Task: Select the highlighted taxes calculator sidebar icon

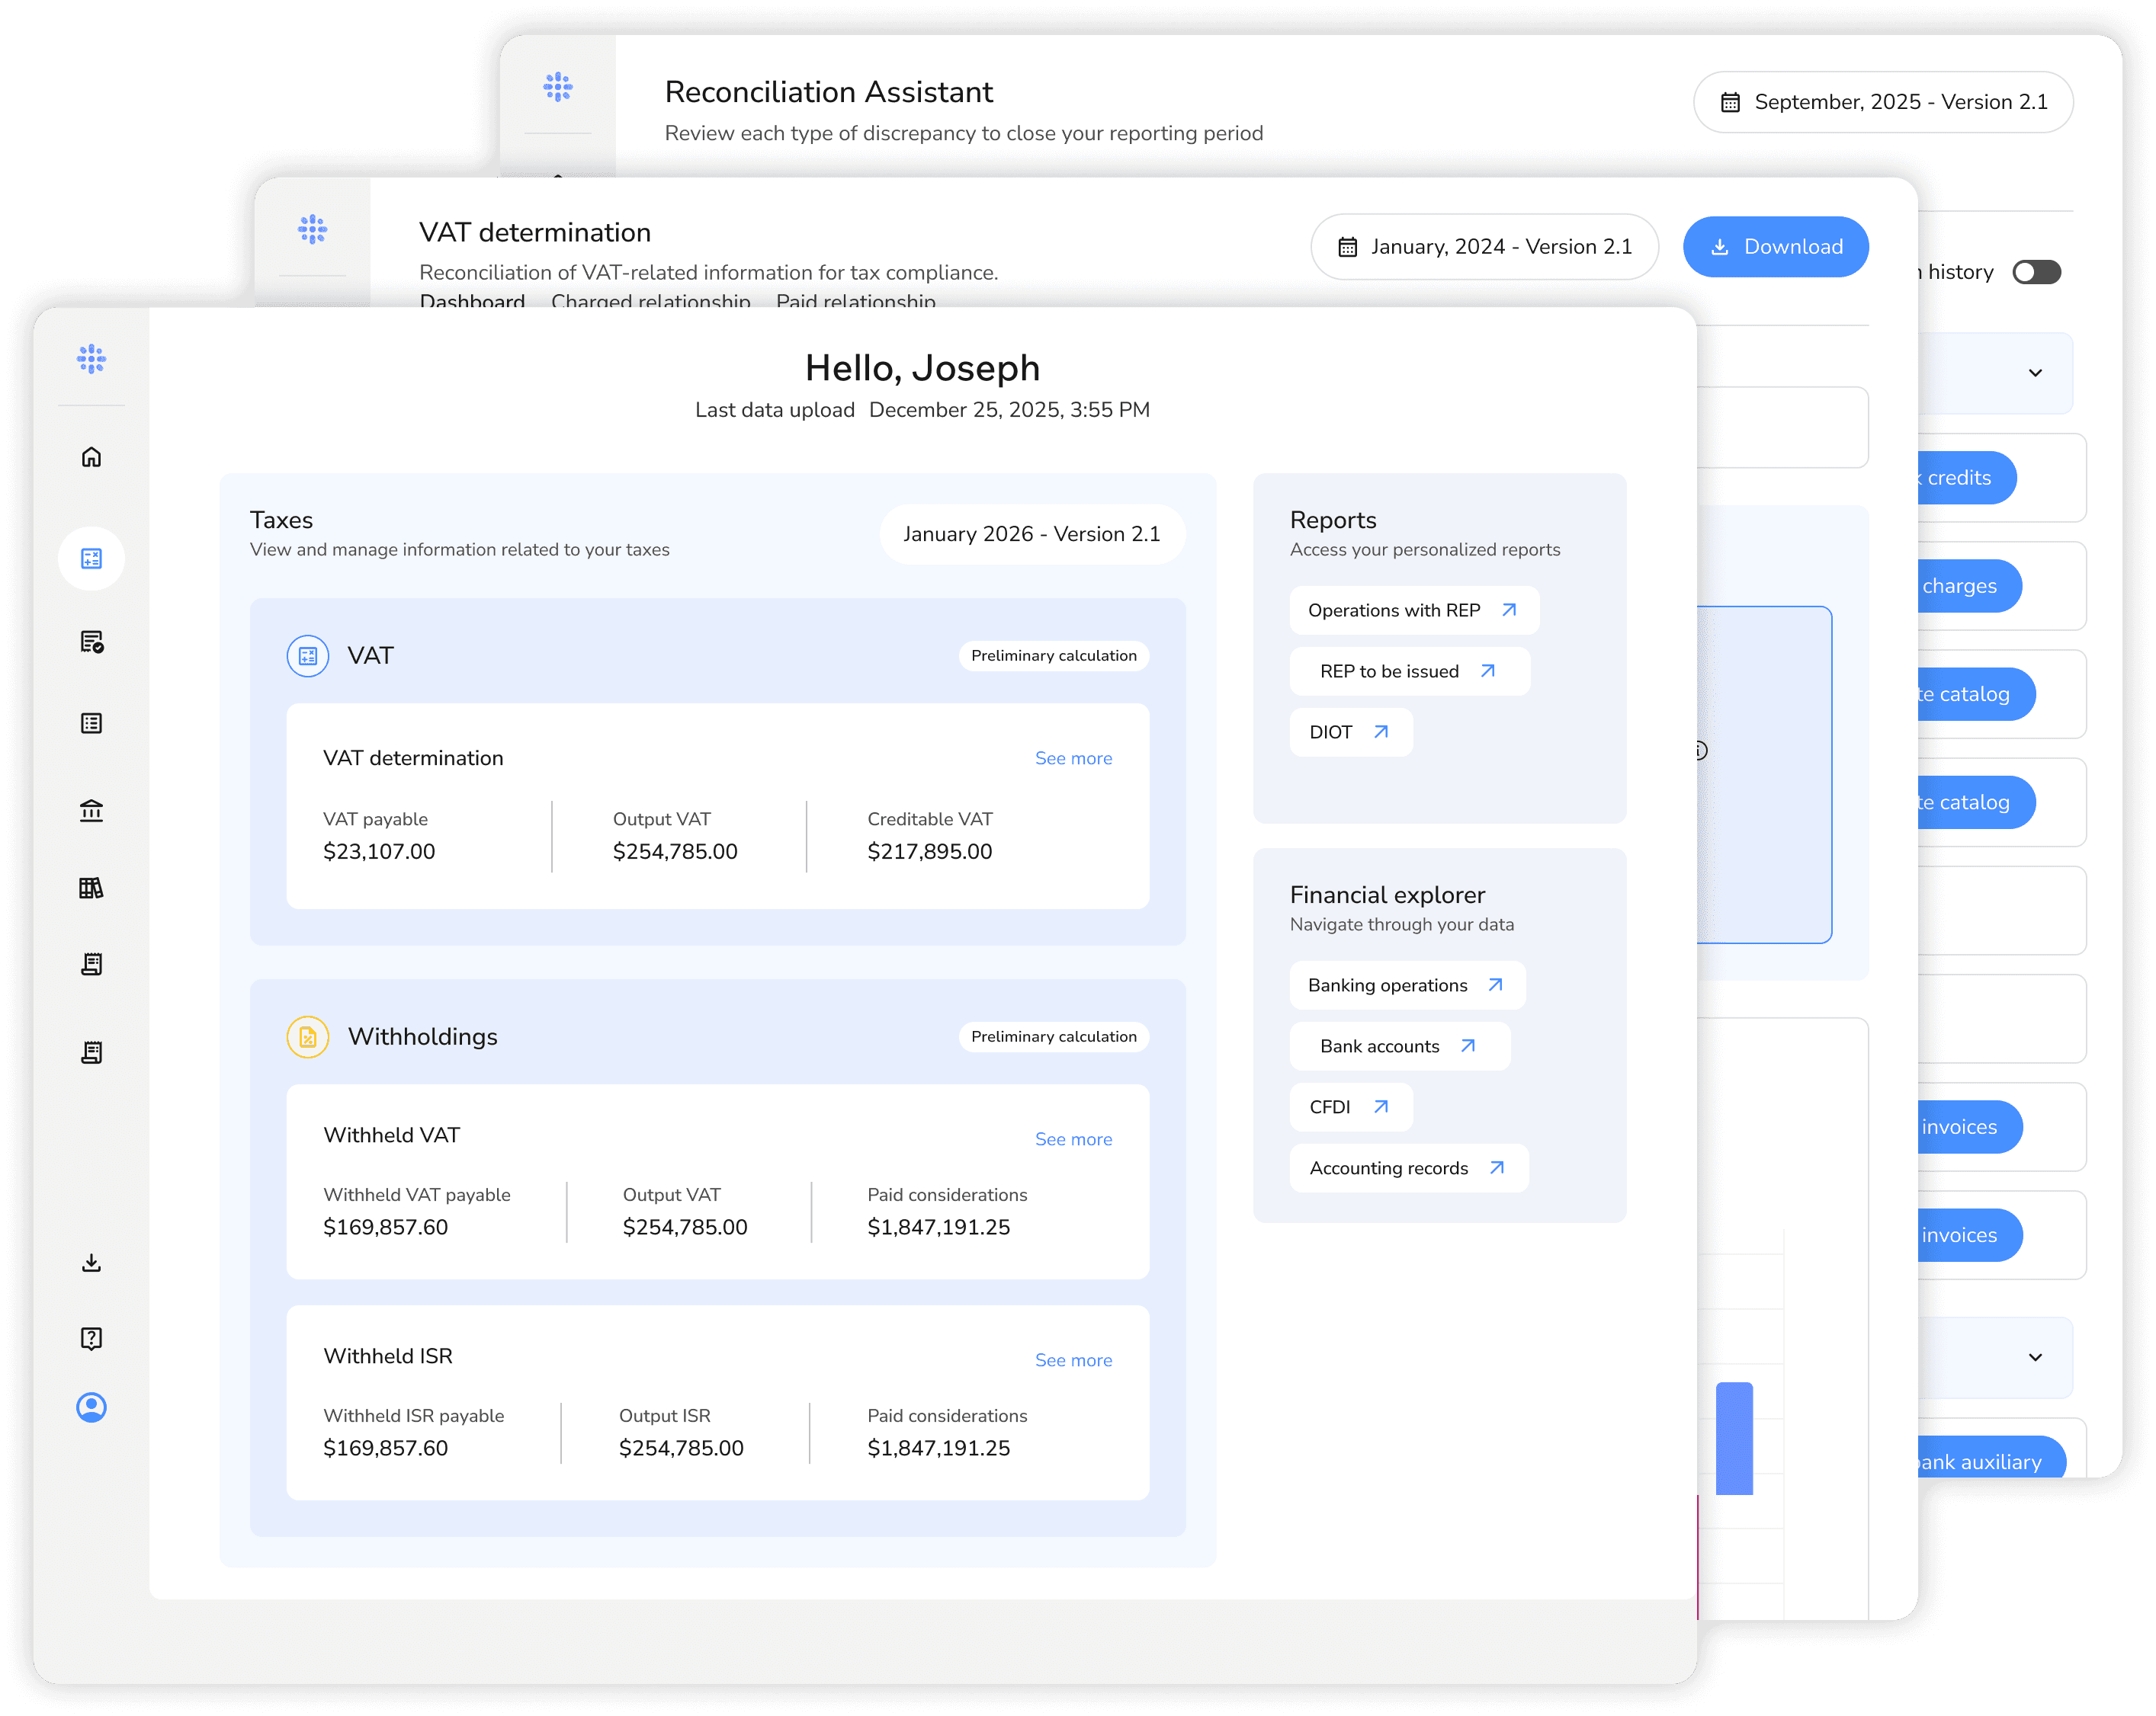Action: point(91,558)
